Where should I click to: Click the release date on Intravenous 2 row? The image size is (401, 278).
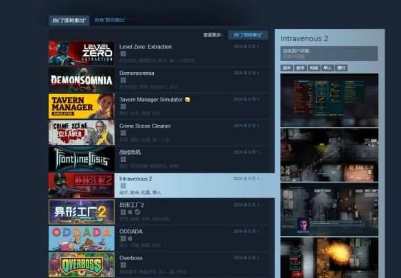pyautogui.click(x=248, y=178)
